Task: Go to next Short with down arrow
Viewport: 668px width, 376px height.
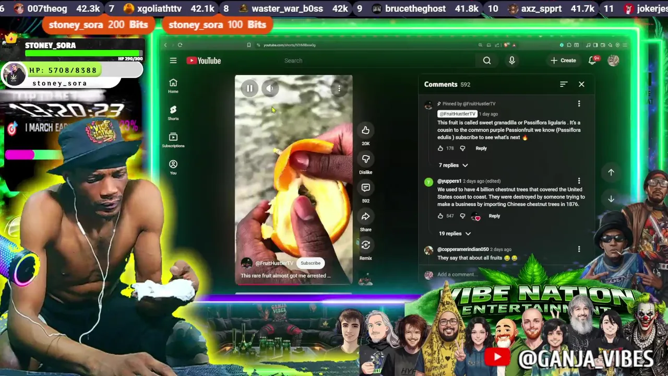Action: (x=611, y=199)
